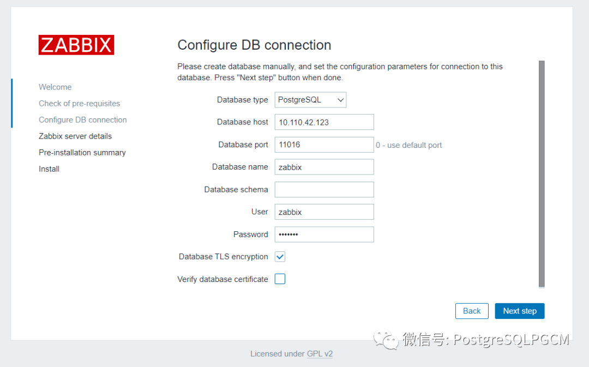
Task: Select Zabbix server details step
Action: 75,136
